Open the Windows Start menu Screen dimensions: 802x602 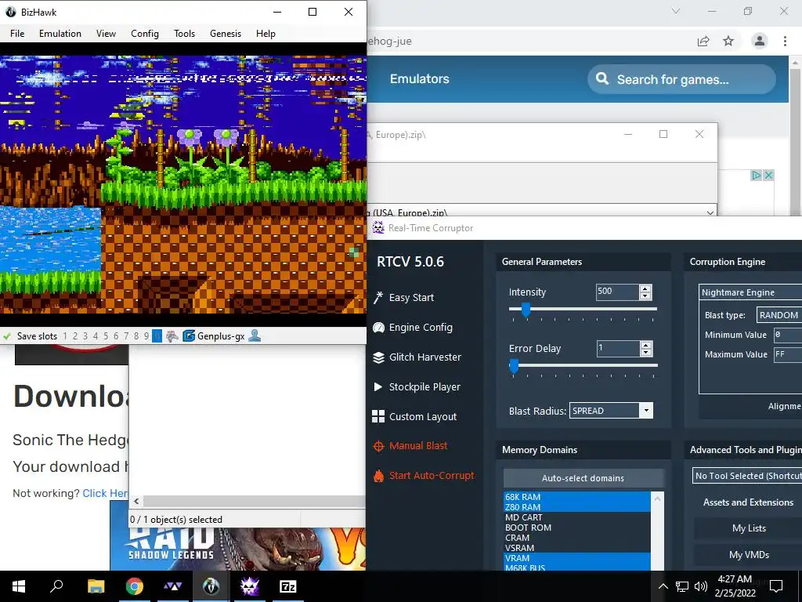(x=19, y=586)
